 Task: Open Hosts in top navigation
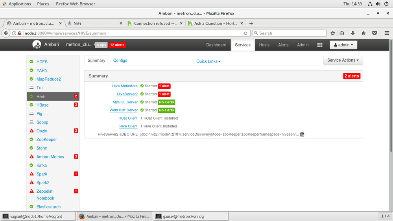coord(264,45)
